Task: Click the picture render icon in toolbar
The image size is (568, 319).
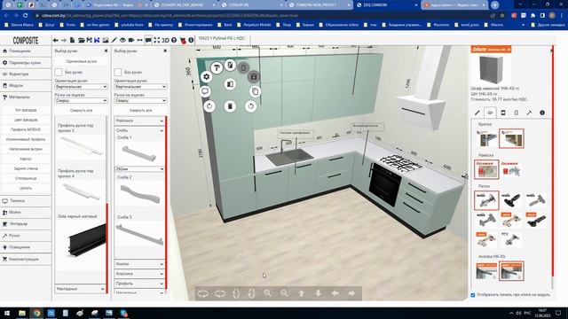Action: pos(106,40)
